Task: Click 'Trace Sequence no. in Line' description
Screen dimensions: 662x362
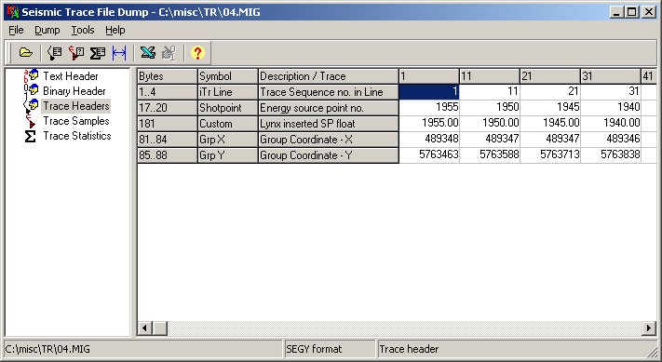Action: click(x=329, y=92)
